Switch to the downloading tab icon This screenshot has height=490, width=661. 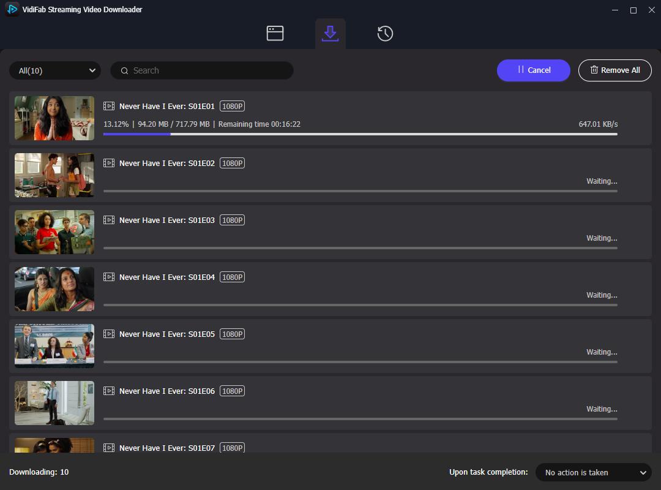coord(330,33)
